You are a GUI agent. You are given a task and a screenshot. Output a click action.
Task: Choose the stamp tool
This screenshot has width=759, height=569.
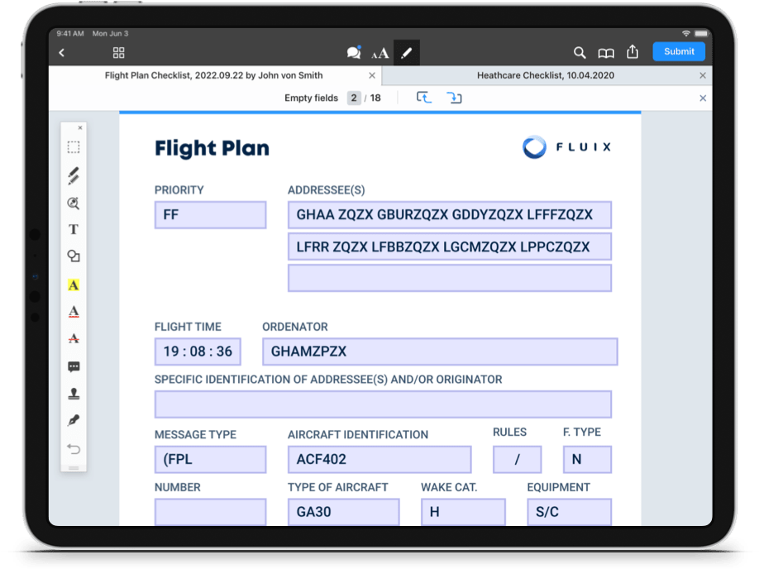click(x=74, y=394)
